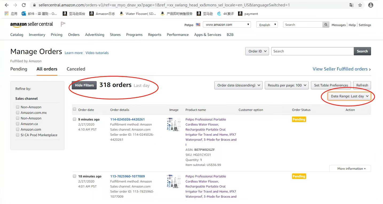This screenshot has height=204, width=383.
Task: Click the browser address bar URL
Action: click(x=164, y=5)
